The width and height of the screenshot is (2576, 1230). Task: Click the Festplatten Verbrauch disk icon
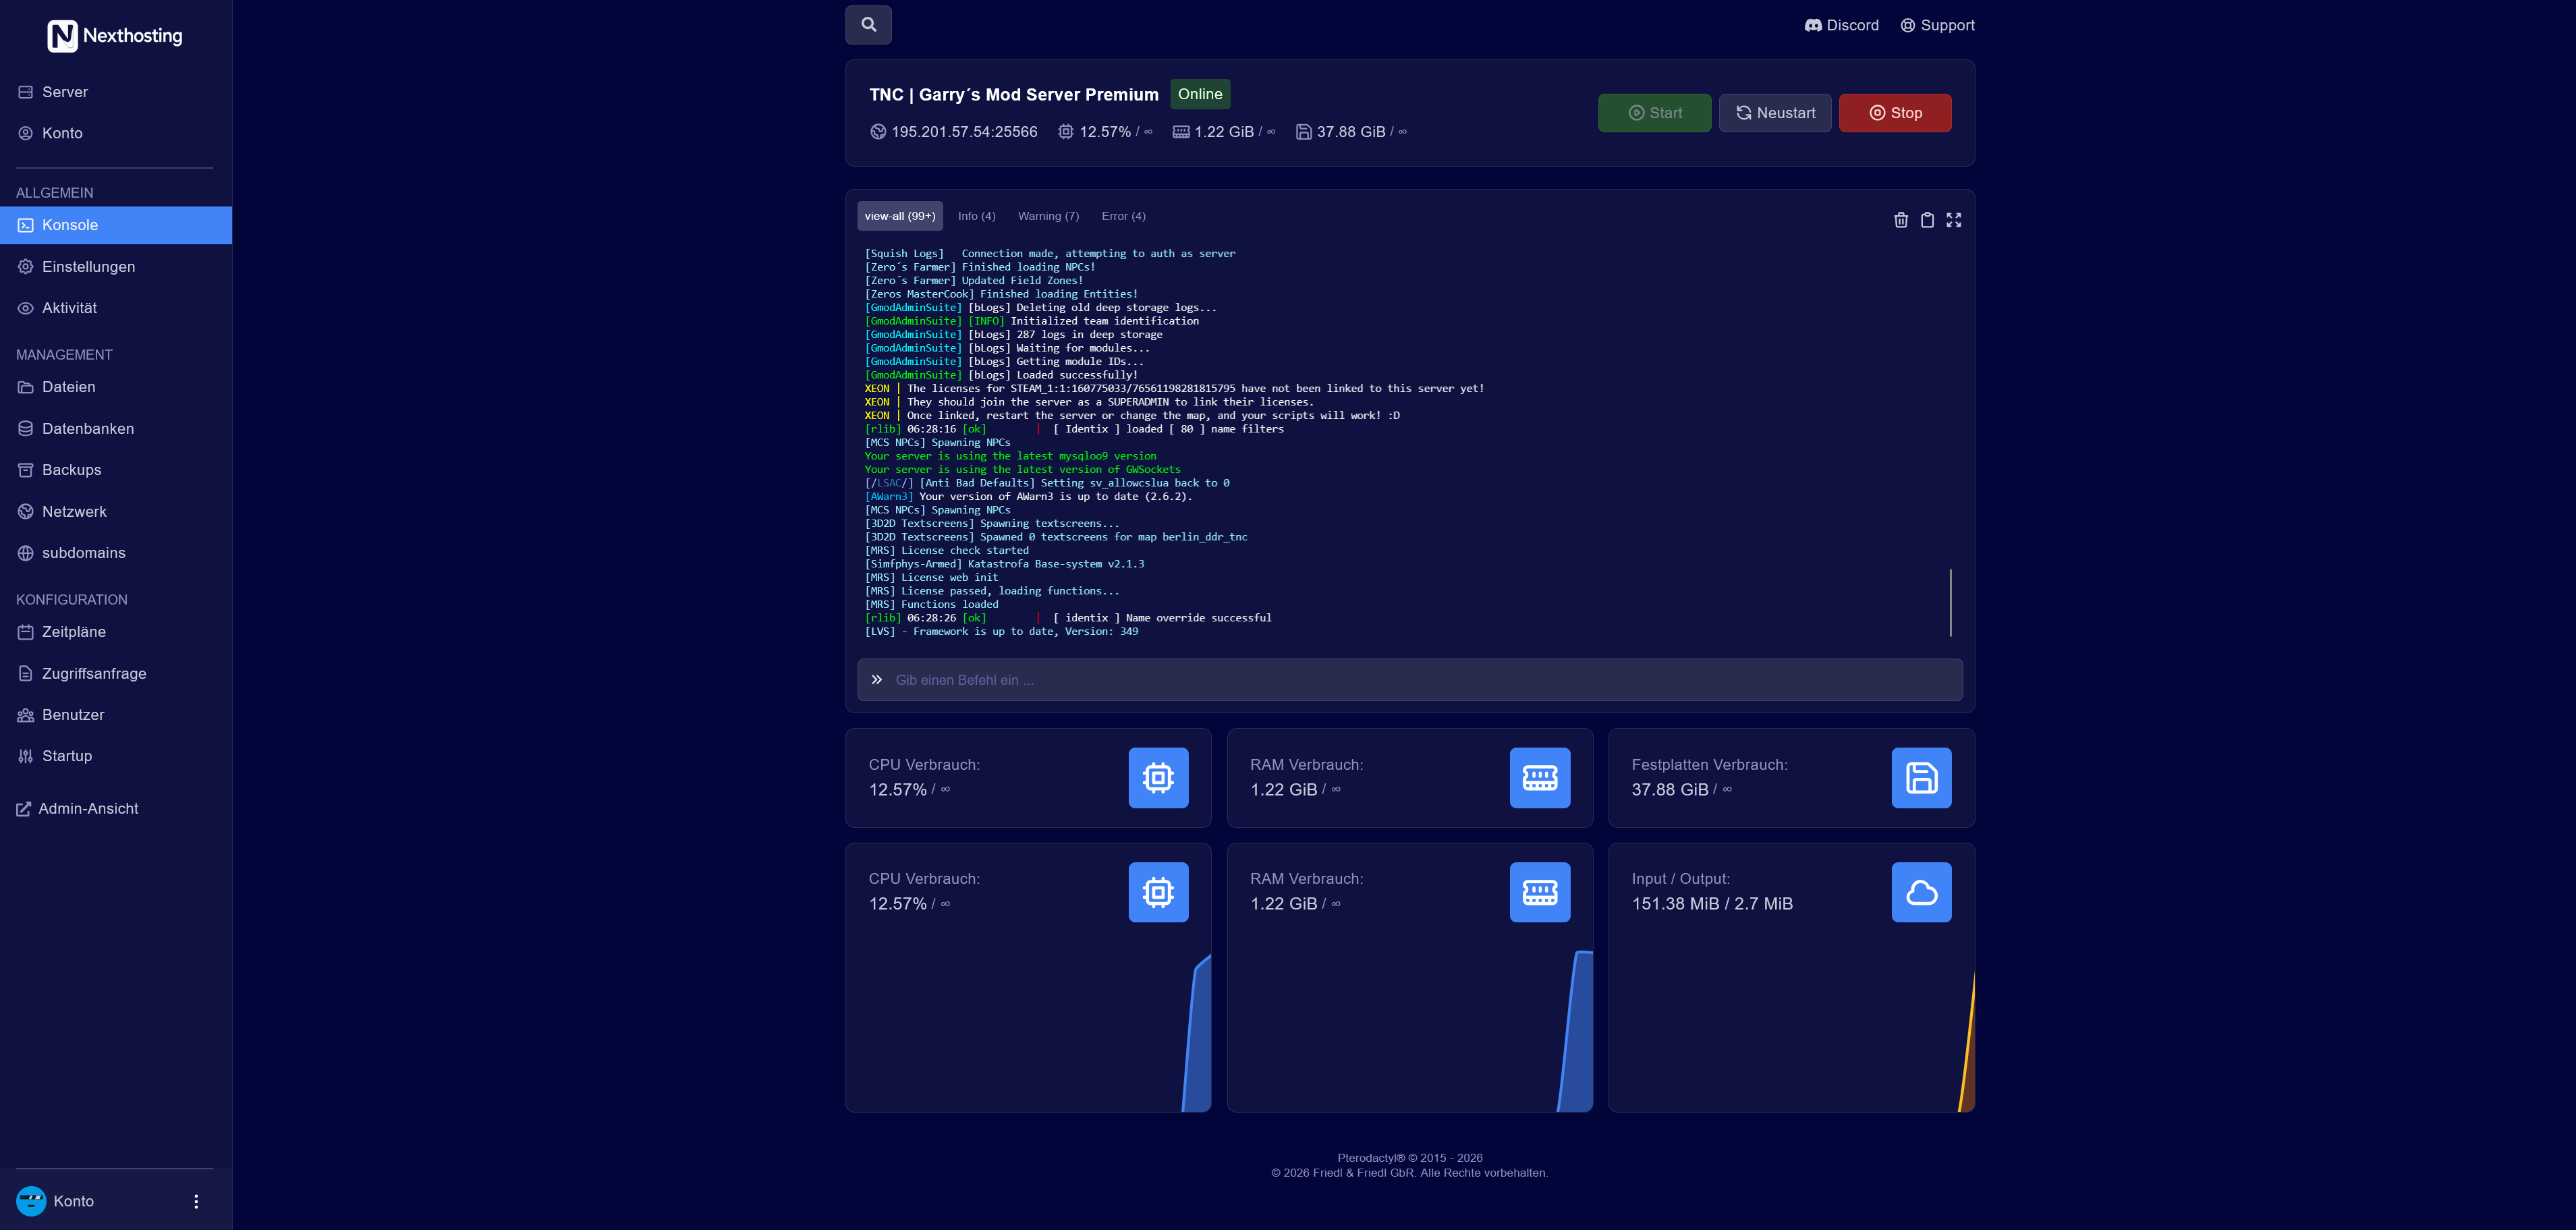[x=1921, y=777]
